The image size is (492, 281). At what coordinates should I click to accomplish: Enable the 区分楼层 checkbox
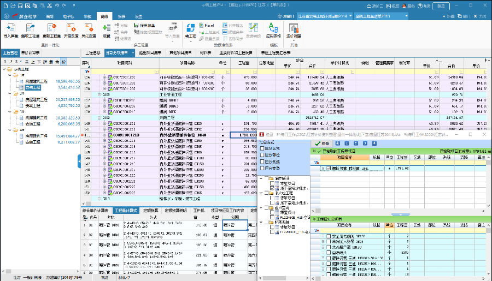pyautogui.click(x=262, y=148)
